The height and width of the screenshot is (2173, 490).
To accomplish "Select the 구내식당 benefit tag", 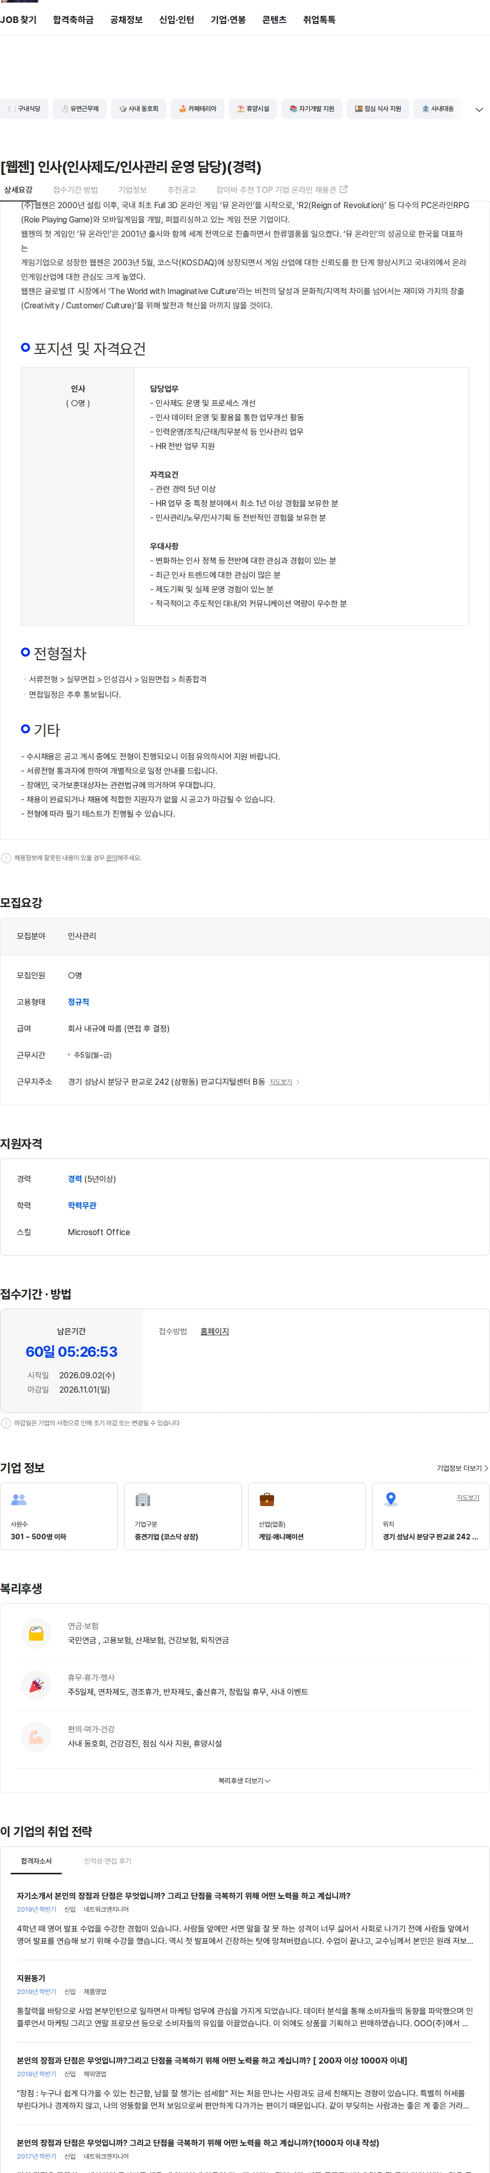I will click(23, 109).
